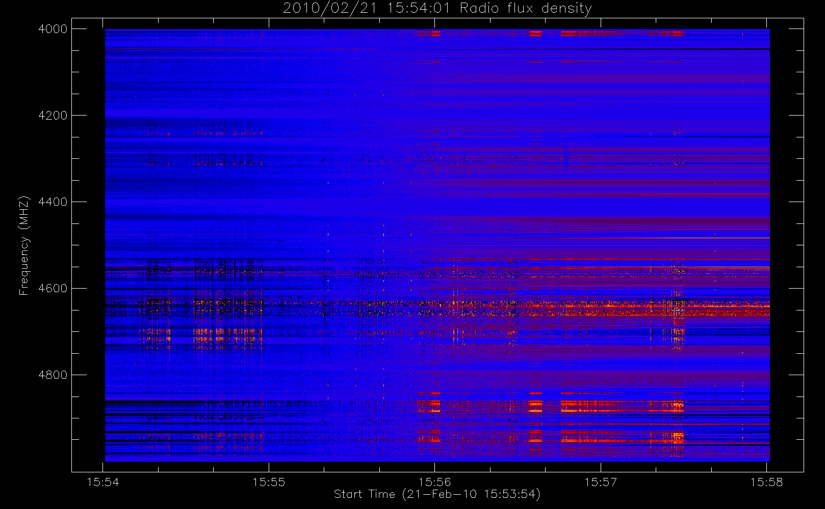Click the 15:57 time tick label
This screenshot has height=509, width=825.
coord(600,482)
